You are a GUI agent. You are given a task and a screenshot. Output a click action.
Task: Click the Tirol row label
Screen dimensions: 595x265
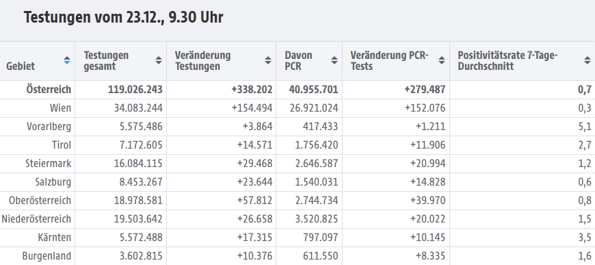coord(62,145)
